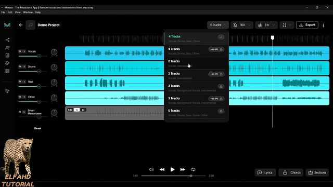Screen dimensions: 333x187
Task: Solo the Drums track
Action: (x=24, y=66)
